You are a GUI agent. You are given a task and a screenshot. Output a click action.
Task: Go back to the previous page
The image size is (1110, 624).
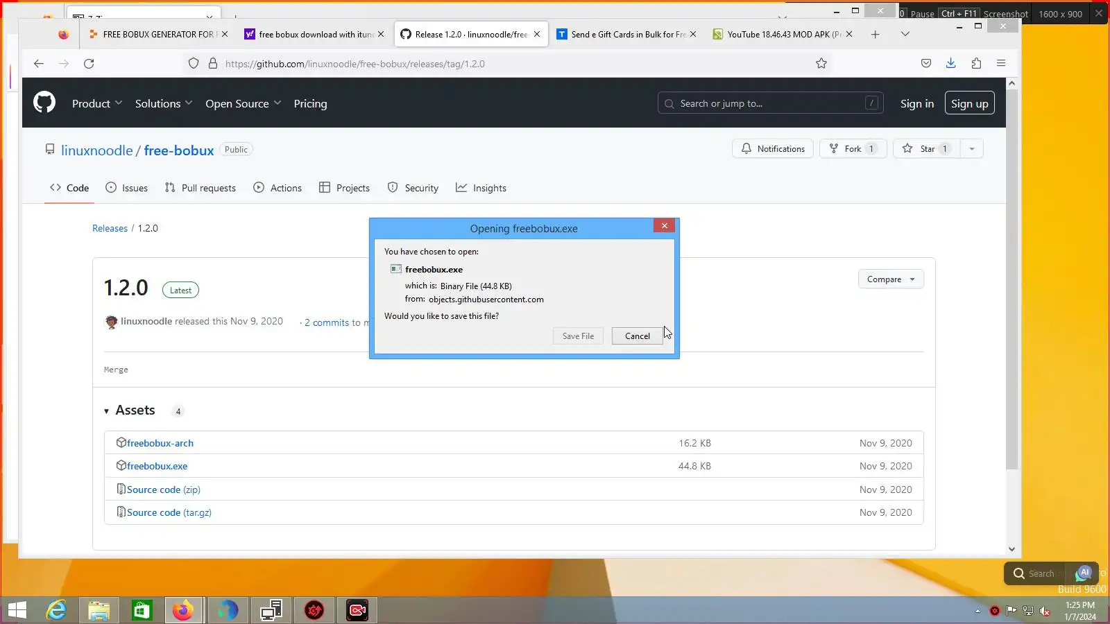[x=39, y=64]
